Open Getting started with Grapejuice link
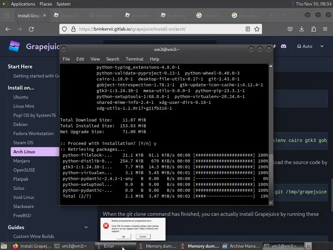This screenshot has height=250, width=333. click(36, 76)
